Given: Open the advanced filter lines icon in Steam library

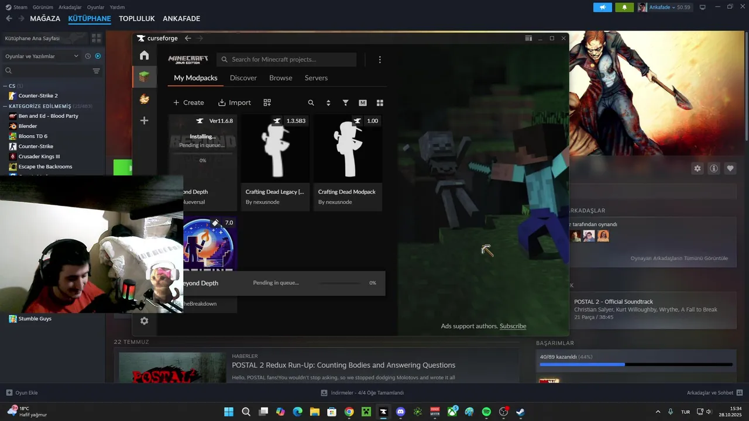Looking at the screenshot, I should 97,71.
